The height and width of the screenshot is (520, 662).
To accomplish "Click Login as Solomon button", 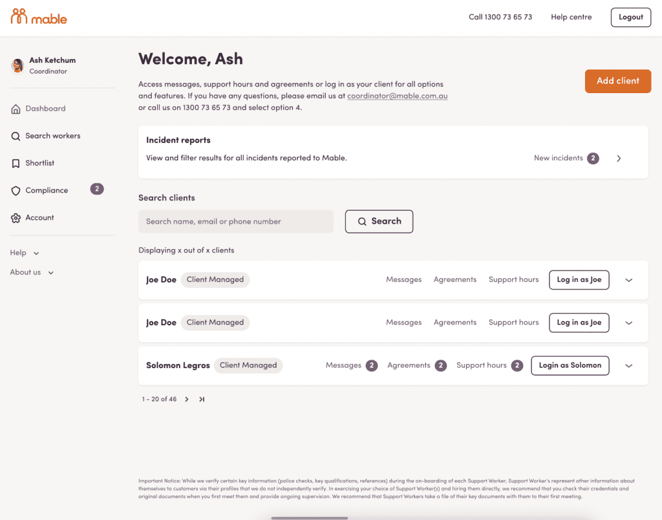I will (x=570, y=365).
